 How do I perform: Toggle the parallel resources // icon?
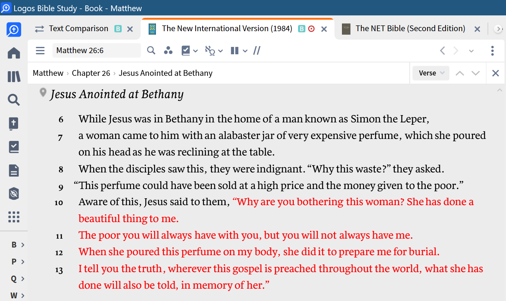[x=256, y=50]
